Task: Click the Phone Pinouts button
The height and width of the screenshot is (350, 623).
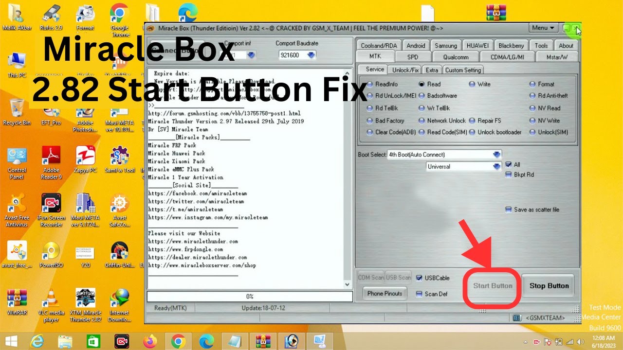Action: point(385,294)
